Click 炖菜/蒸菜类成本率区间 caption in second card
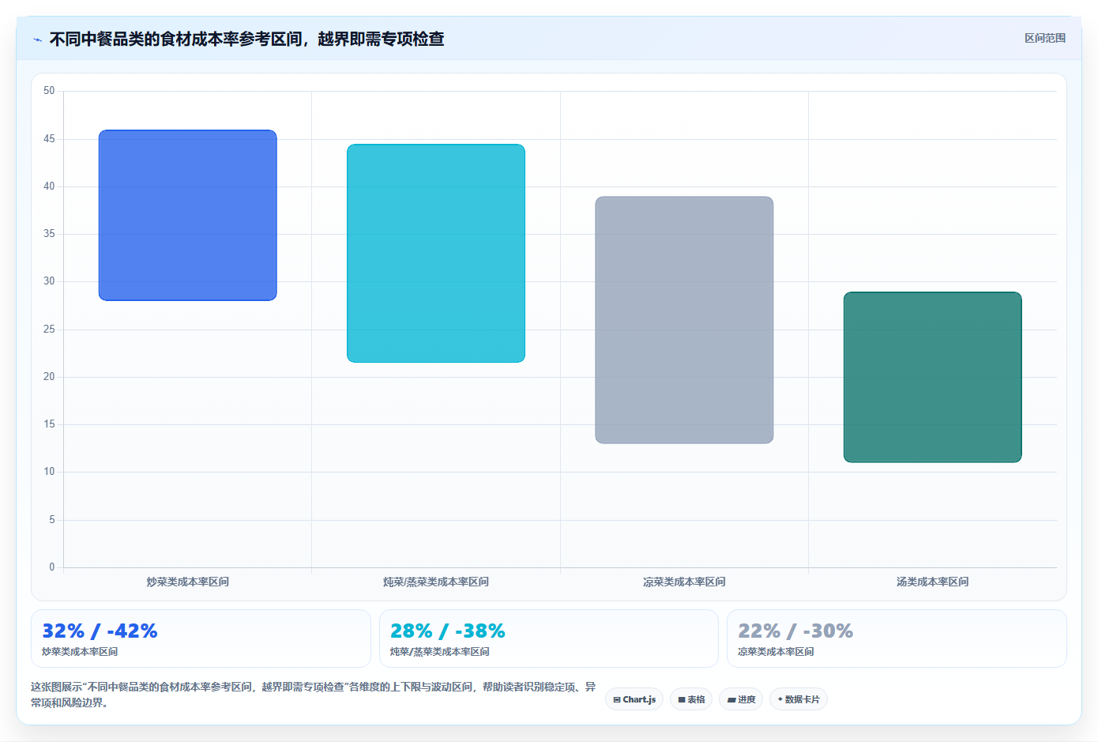The image size is (1098, 742). [439, 652]
